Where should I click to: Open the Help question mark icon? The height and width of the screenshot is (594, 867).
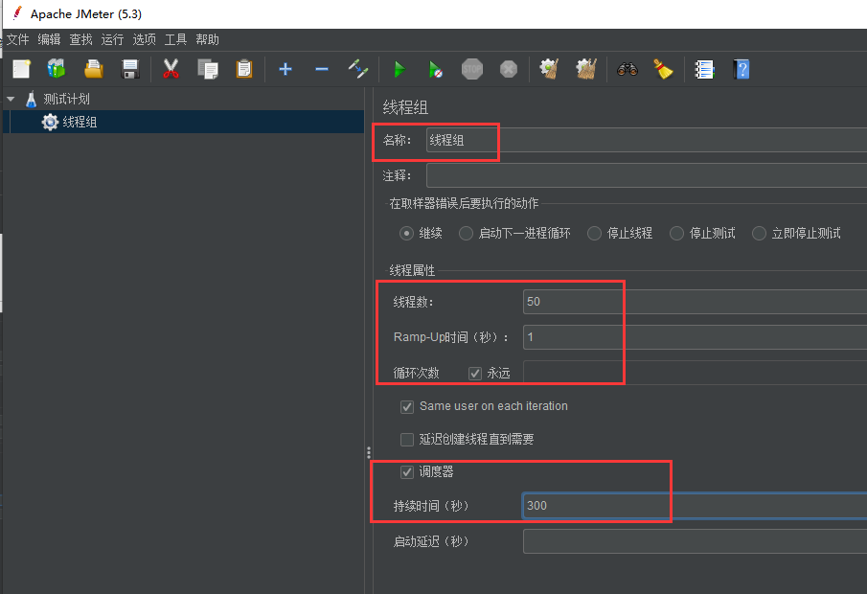[741, 69]
